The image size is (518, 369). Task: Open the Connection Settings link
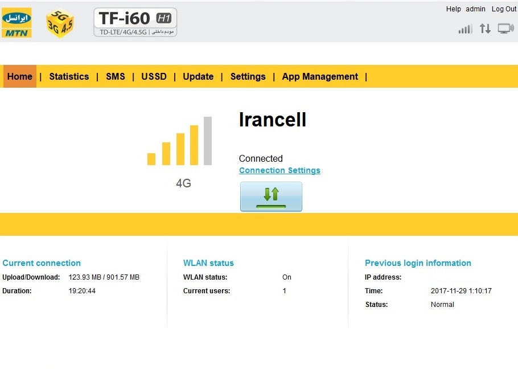pos(279,170)
